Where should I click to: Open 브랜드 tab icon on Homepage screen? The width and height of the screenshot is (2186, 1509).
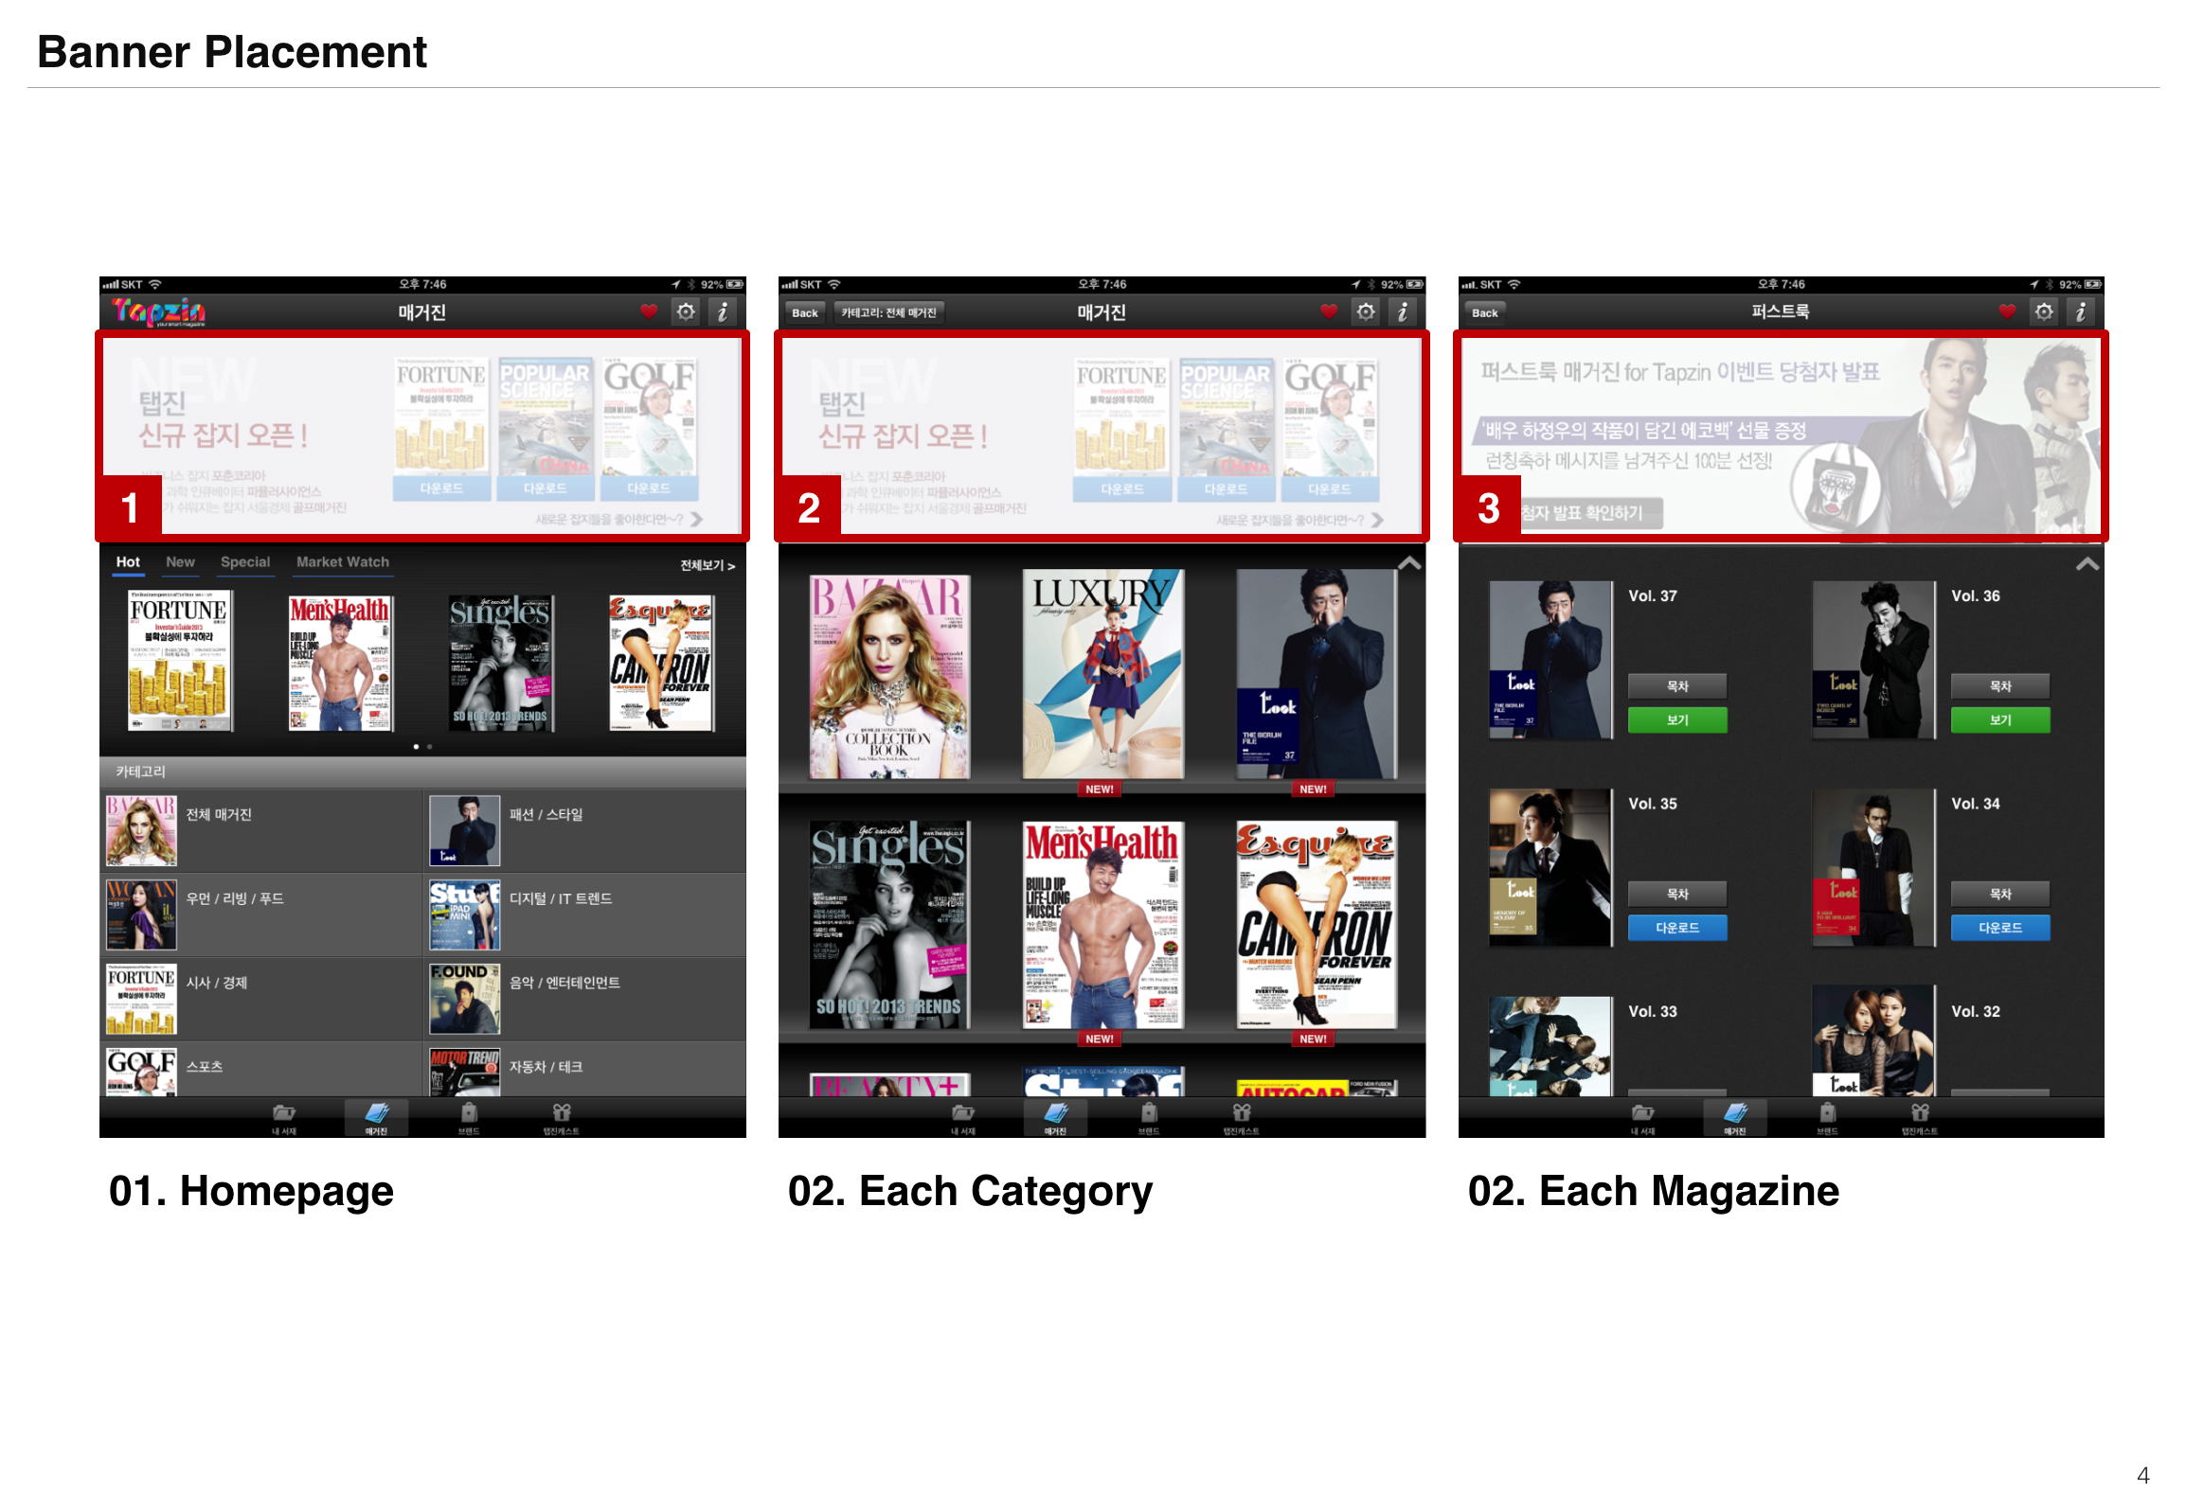469,1118
